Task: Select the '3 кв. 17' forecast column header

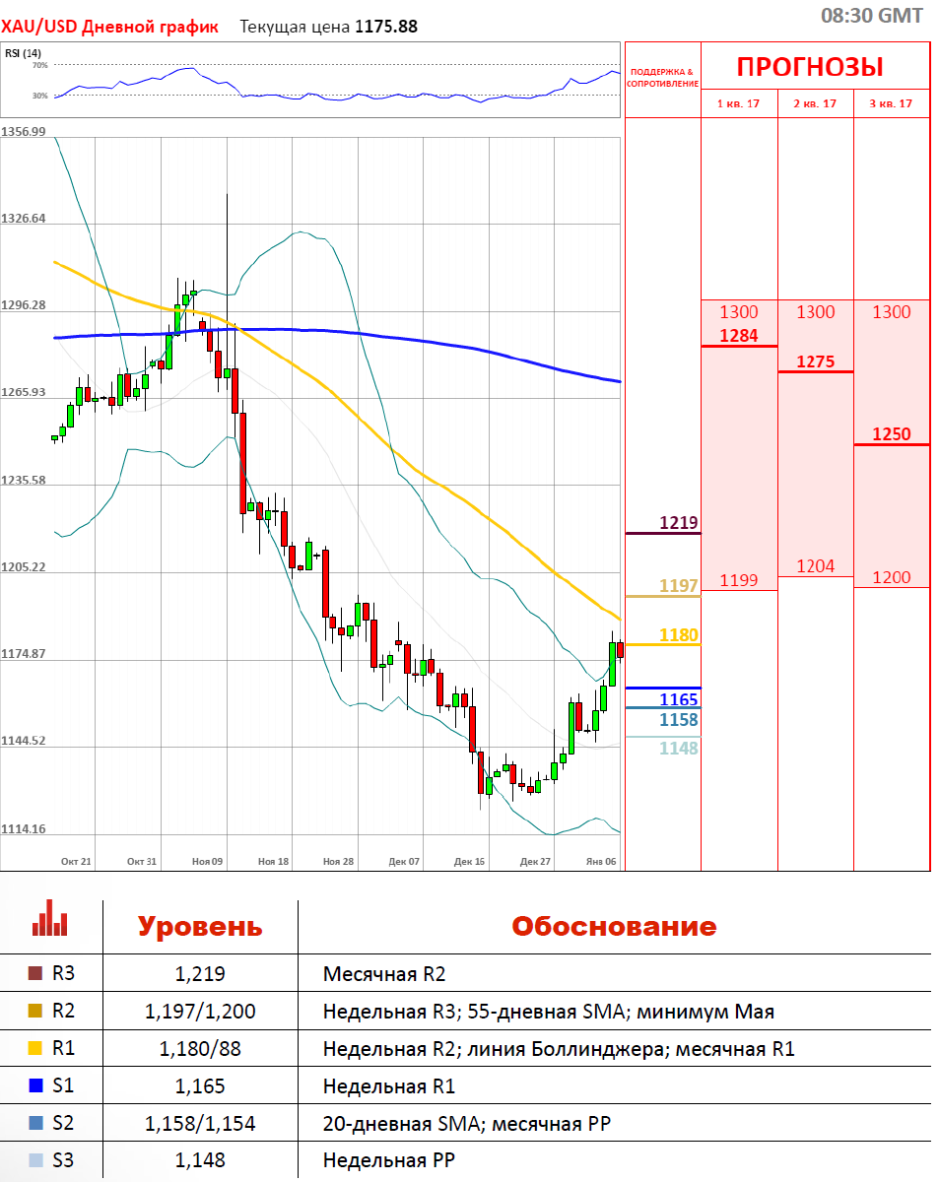Action: pyautogui.click(x=891, y=103)
